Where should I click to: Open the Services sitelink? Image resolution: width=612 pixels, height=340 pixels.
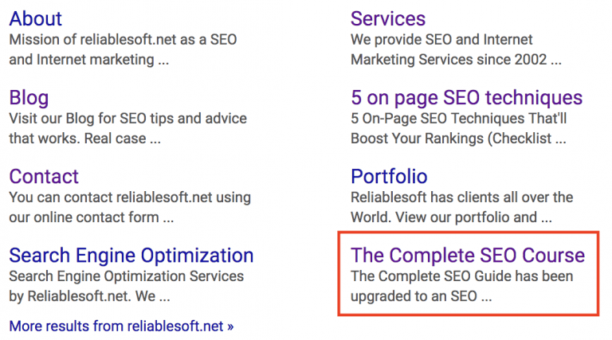[388, 18]
